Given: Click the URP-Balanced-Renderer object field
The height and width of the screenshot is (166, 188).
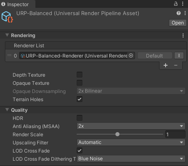Looking at the screenshot, I should click(x=77, y=55).
